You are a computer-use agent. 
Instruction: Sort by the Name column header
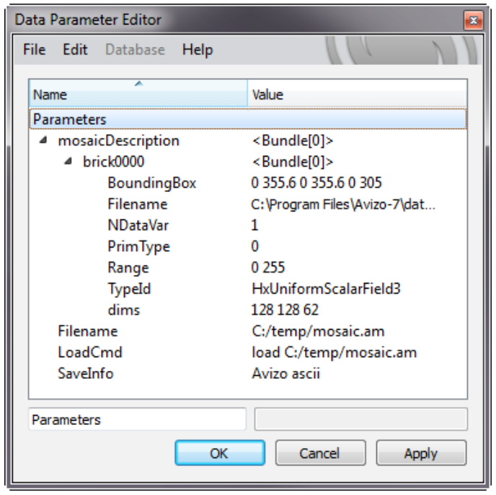tap(138, 93)
